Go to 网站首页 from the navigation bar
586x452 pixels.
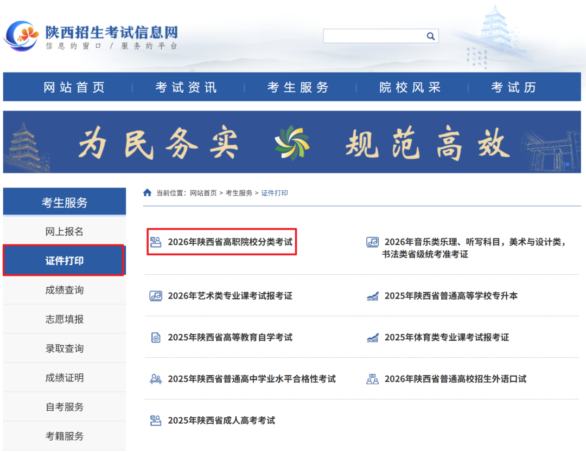74,87
